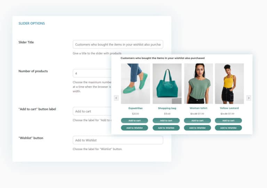267x188 pixels.
Task: Add Woman tshirt to cart
Action: pos(197,121)
